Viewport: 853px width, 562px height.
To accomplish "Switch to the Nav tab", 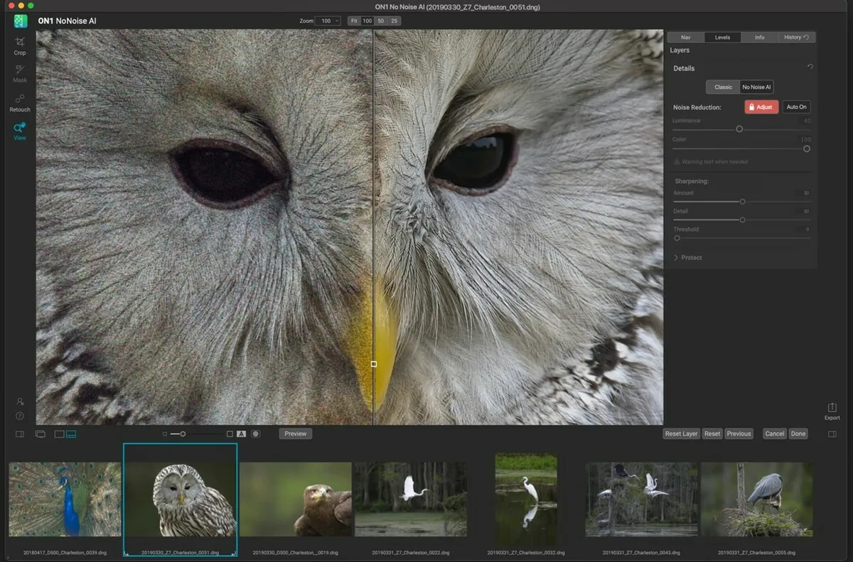I will (686, 37).
